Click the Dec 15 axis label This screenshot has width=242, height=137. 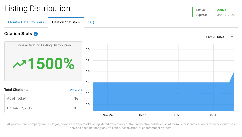point(213,115)
